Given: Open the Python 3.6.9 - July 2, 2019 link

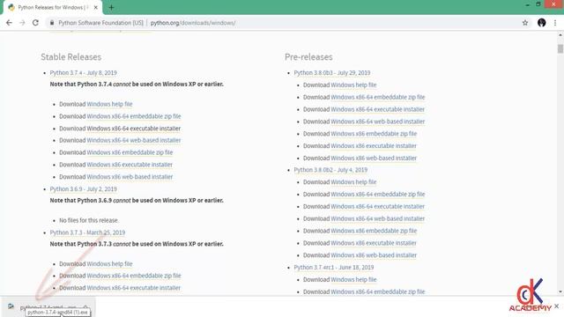Looking at the screenshot, I should 84,188.
